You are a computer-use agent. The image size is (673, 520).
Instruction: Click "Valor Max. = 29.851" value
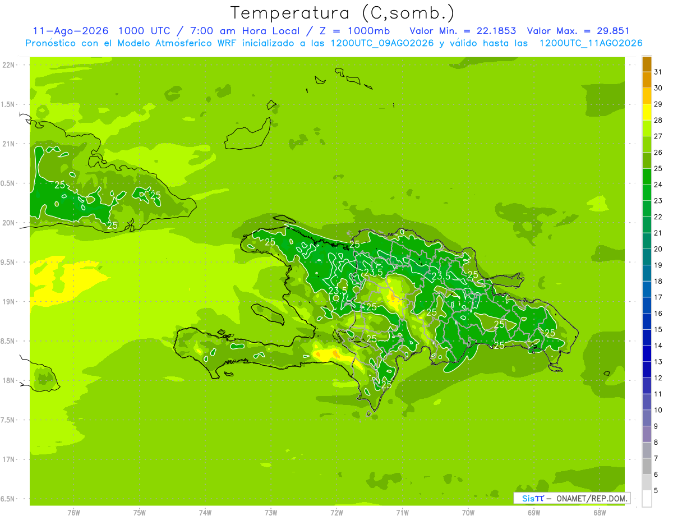tap(578, 31)
